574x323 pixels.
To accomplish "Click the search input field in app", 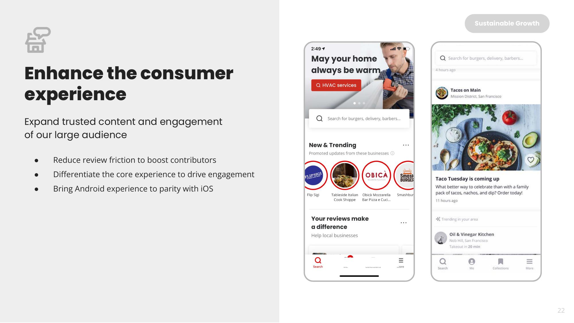I will point(360,118).
